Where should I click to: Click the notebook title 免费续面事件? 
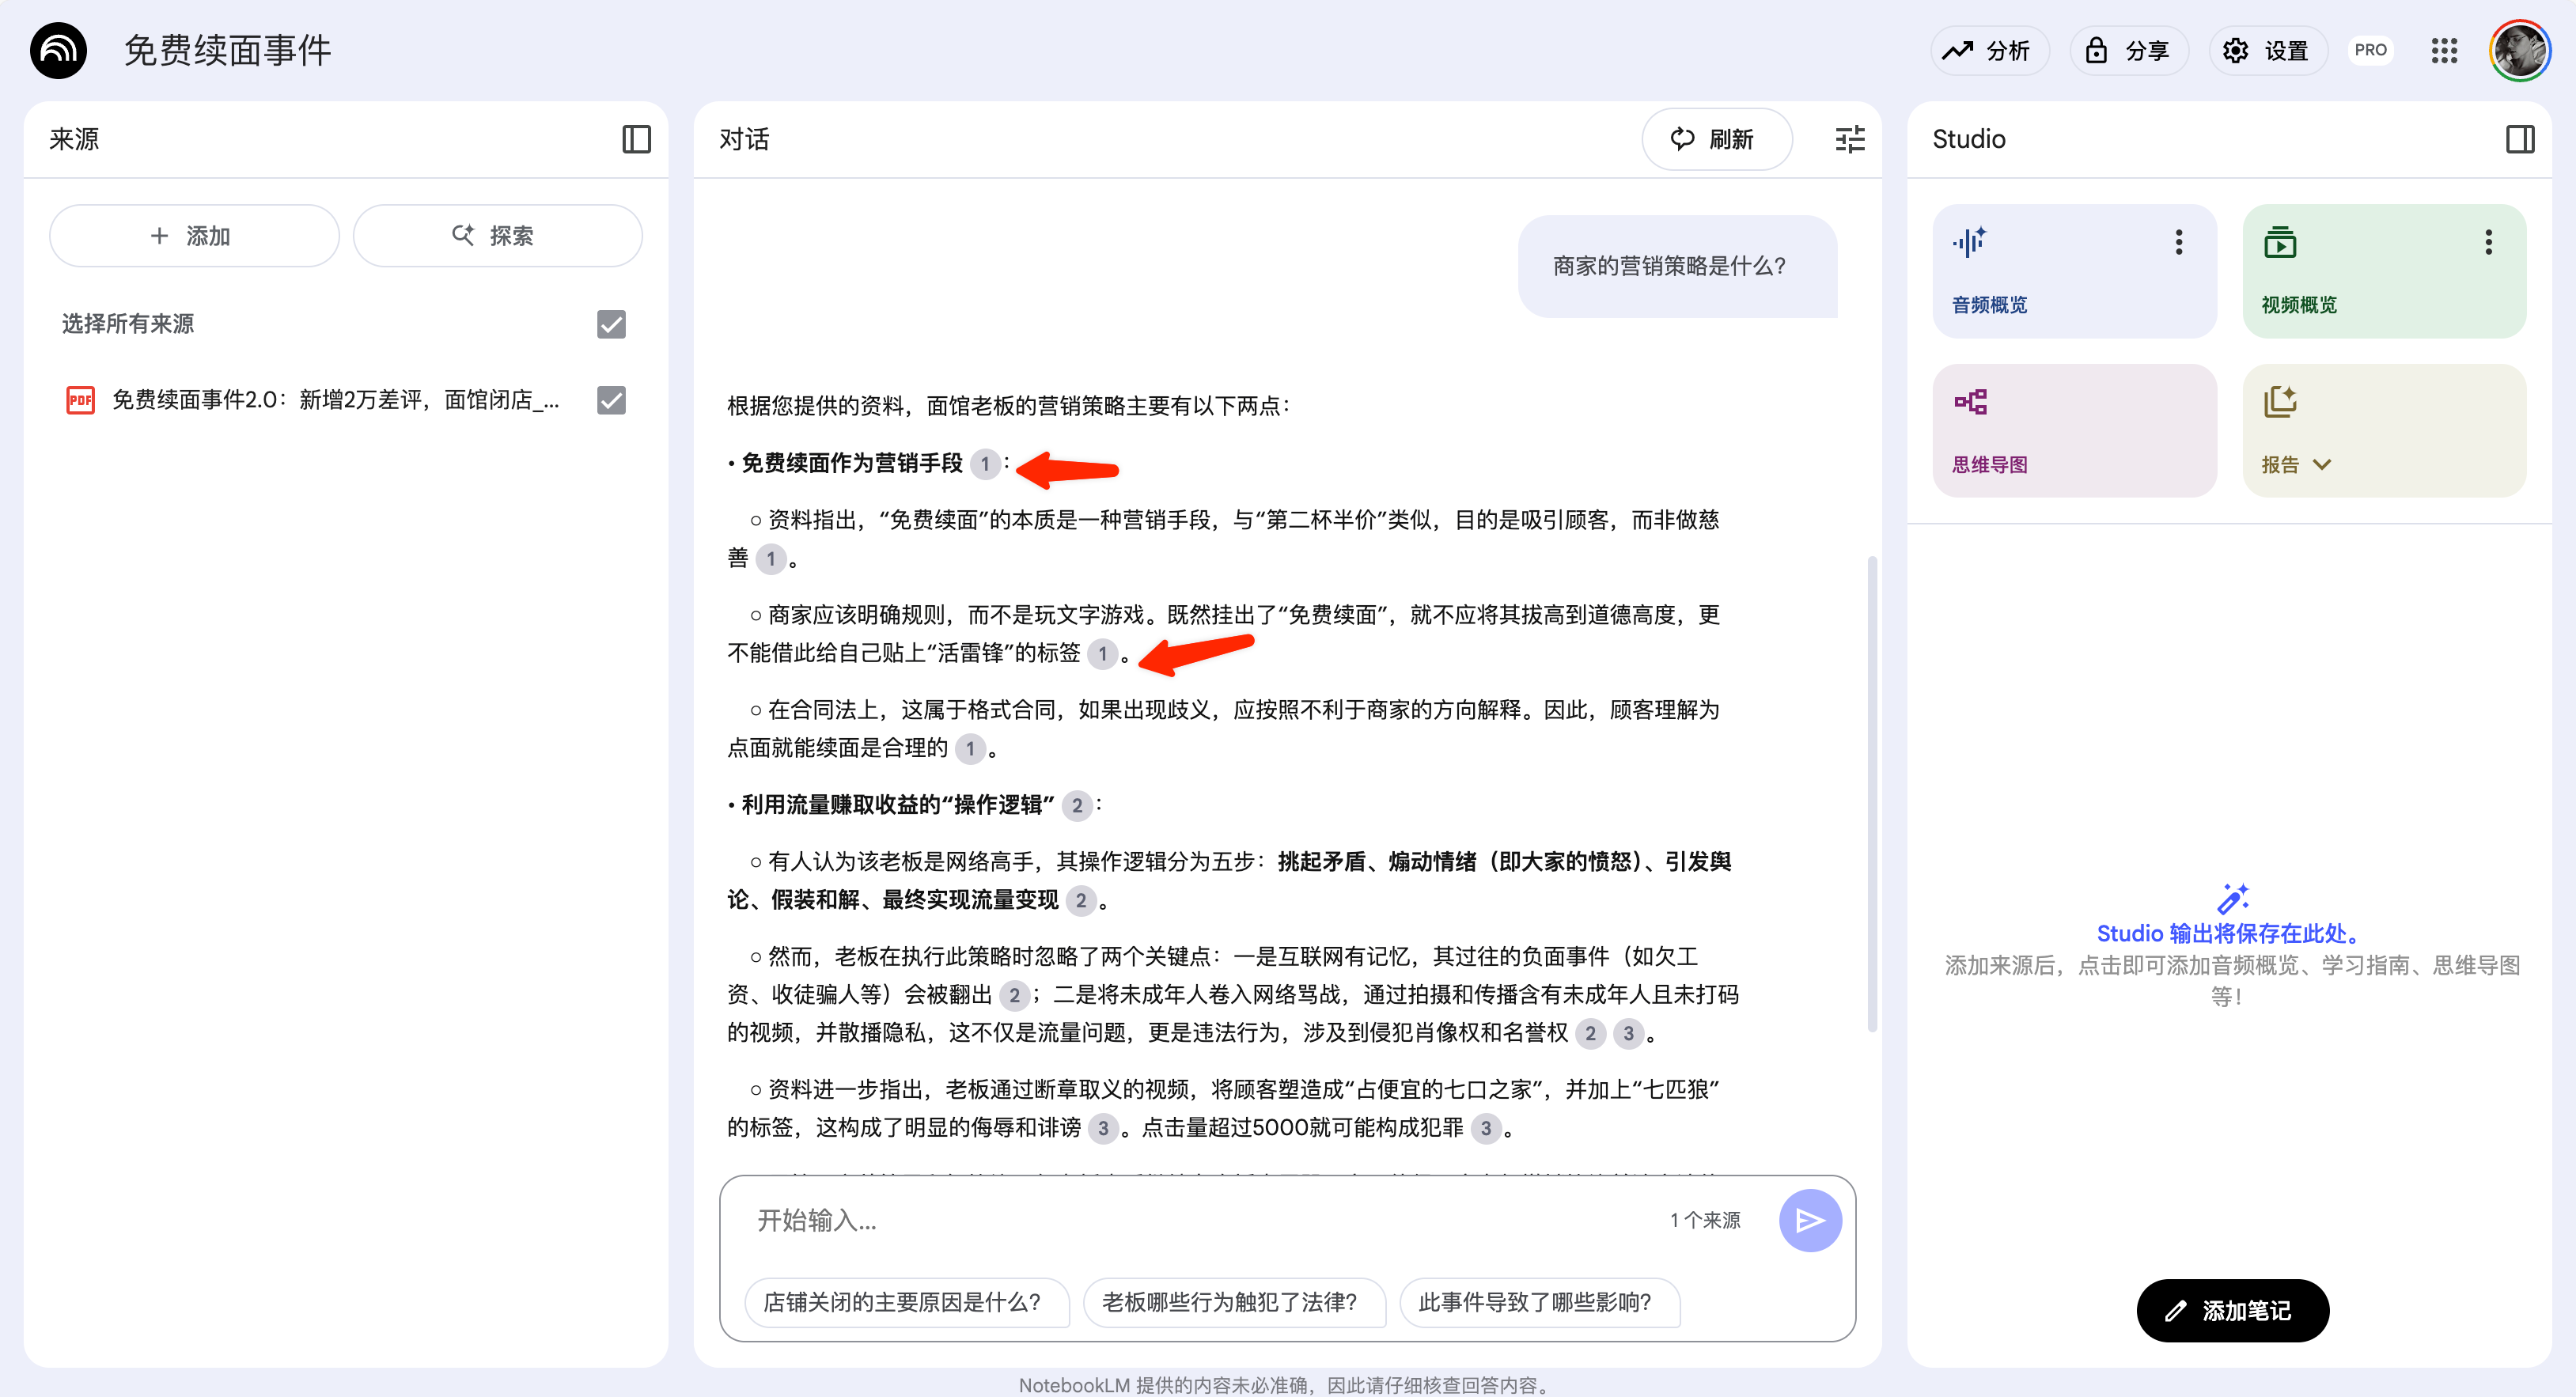[x=228, y=50]
